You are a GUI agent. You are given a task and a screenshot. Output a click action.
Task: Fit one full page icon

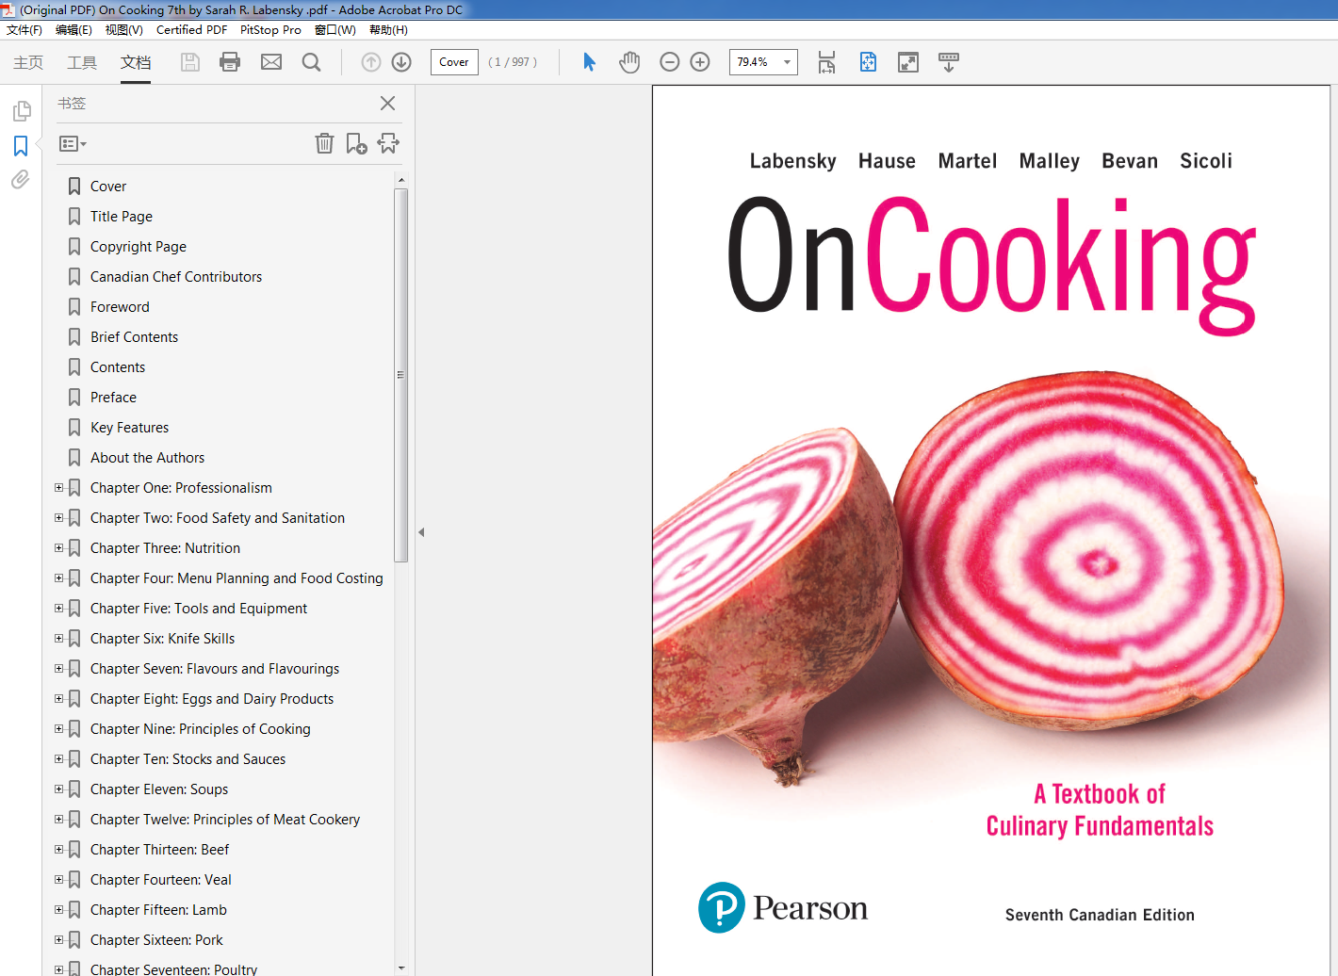click(868, 62)
